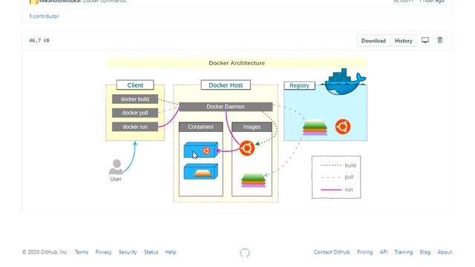The width and height of the screenshot is (475, 267).
Task: Click the 'docker run' box in diagram
Action: pyautogui.click(x=135, y=127)
